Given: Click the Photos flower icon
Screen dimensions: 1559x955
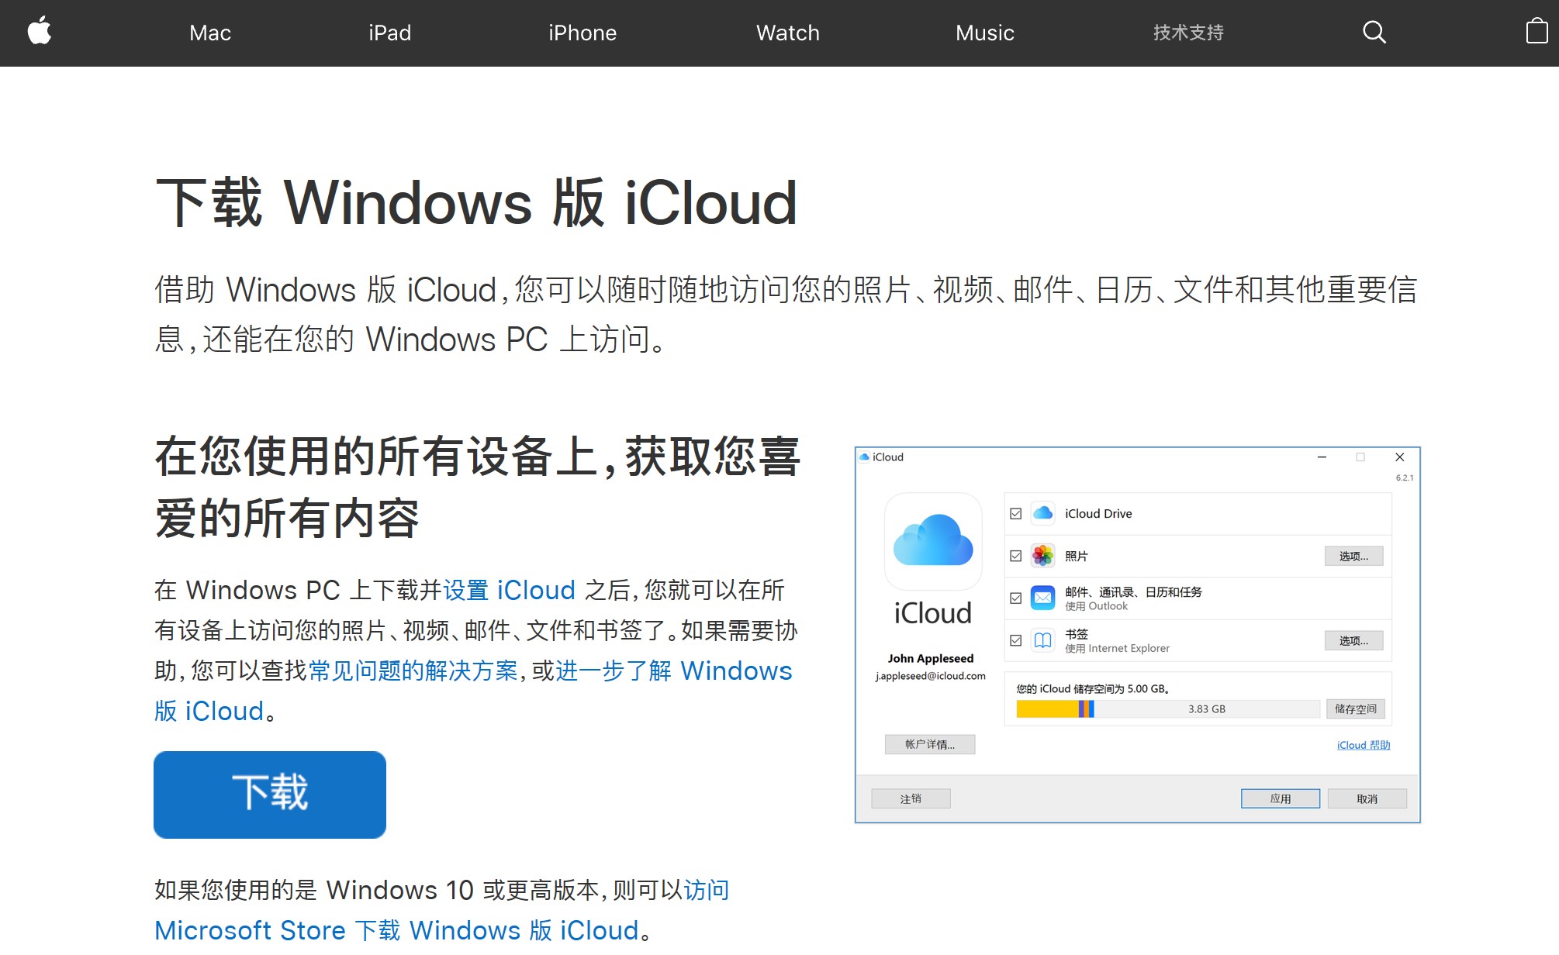Looking at the screenshot, I should [x=1043, y=556].
